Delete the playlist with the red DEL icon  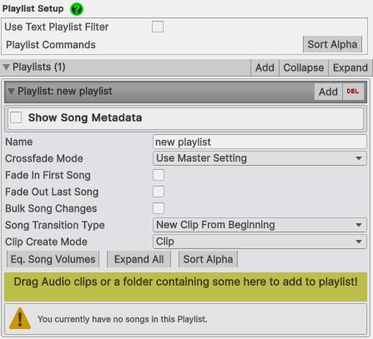click(x=353, y=92)
